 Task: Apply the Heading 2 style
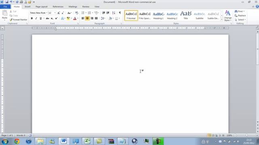pos(172,16)
